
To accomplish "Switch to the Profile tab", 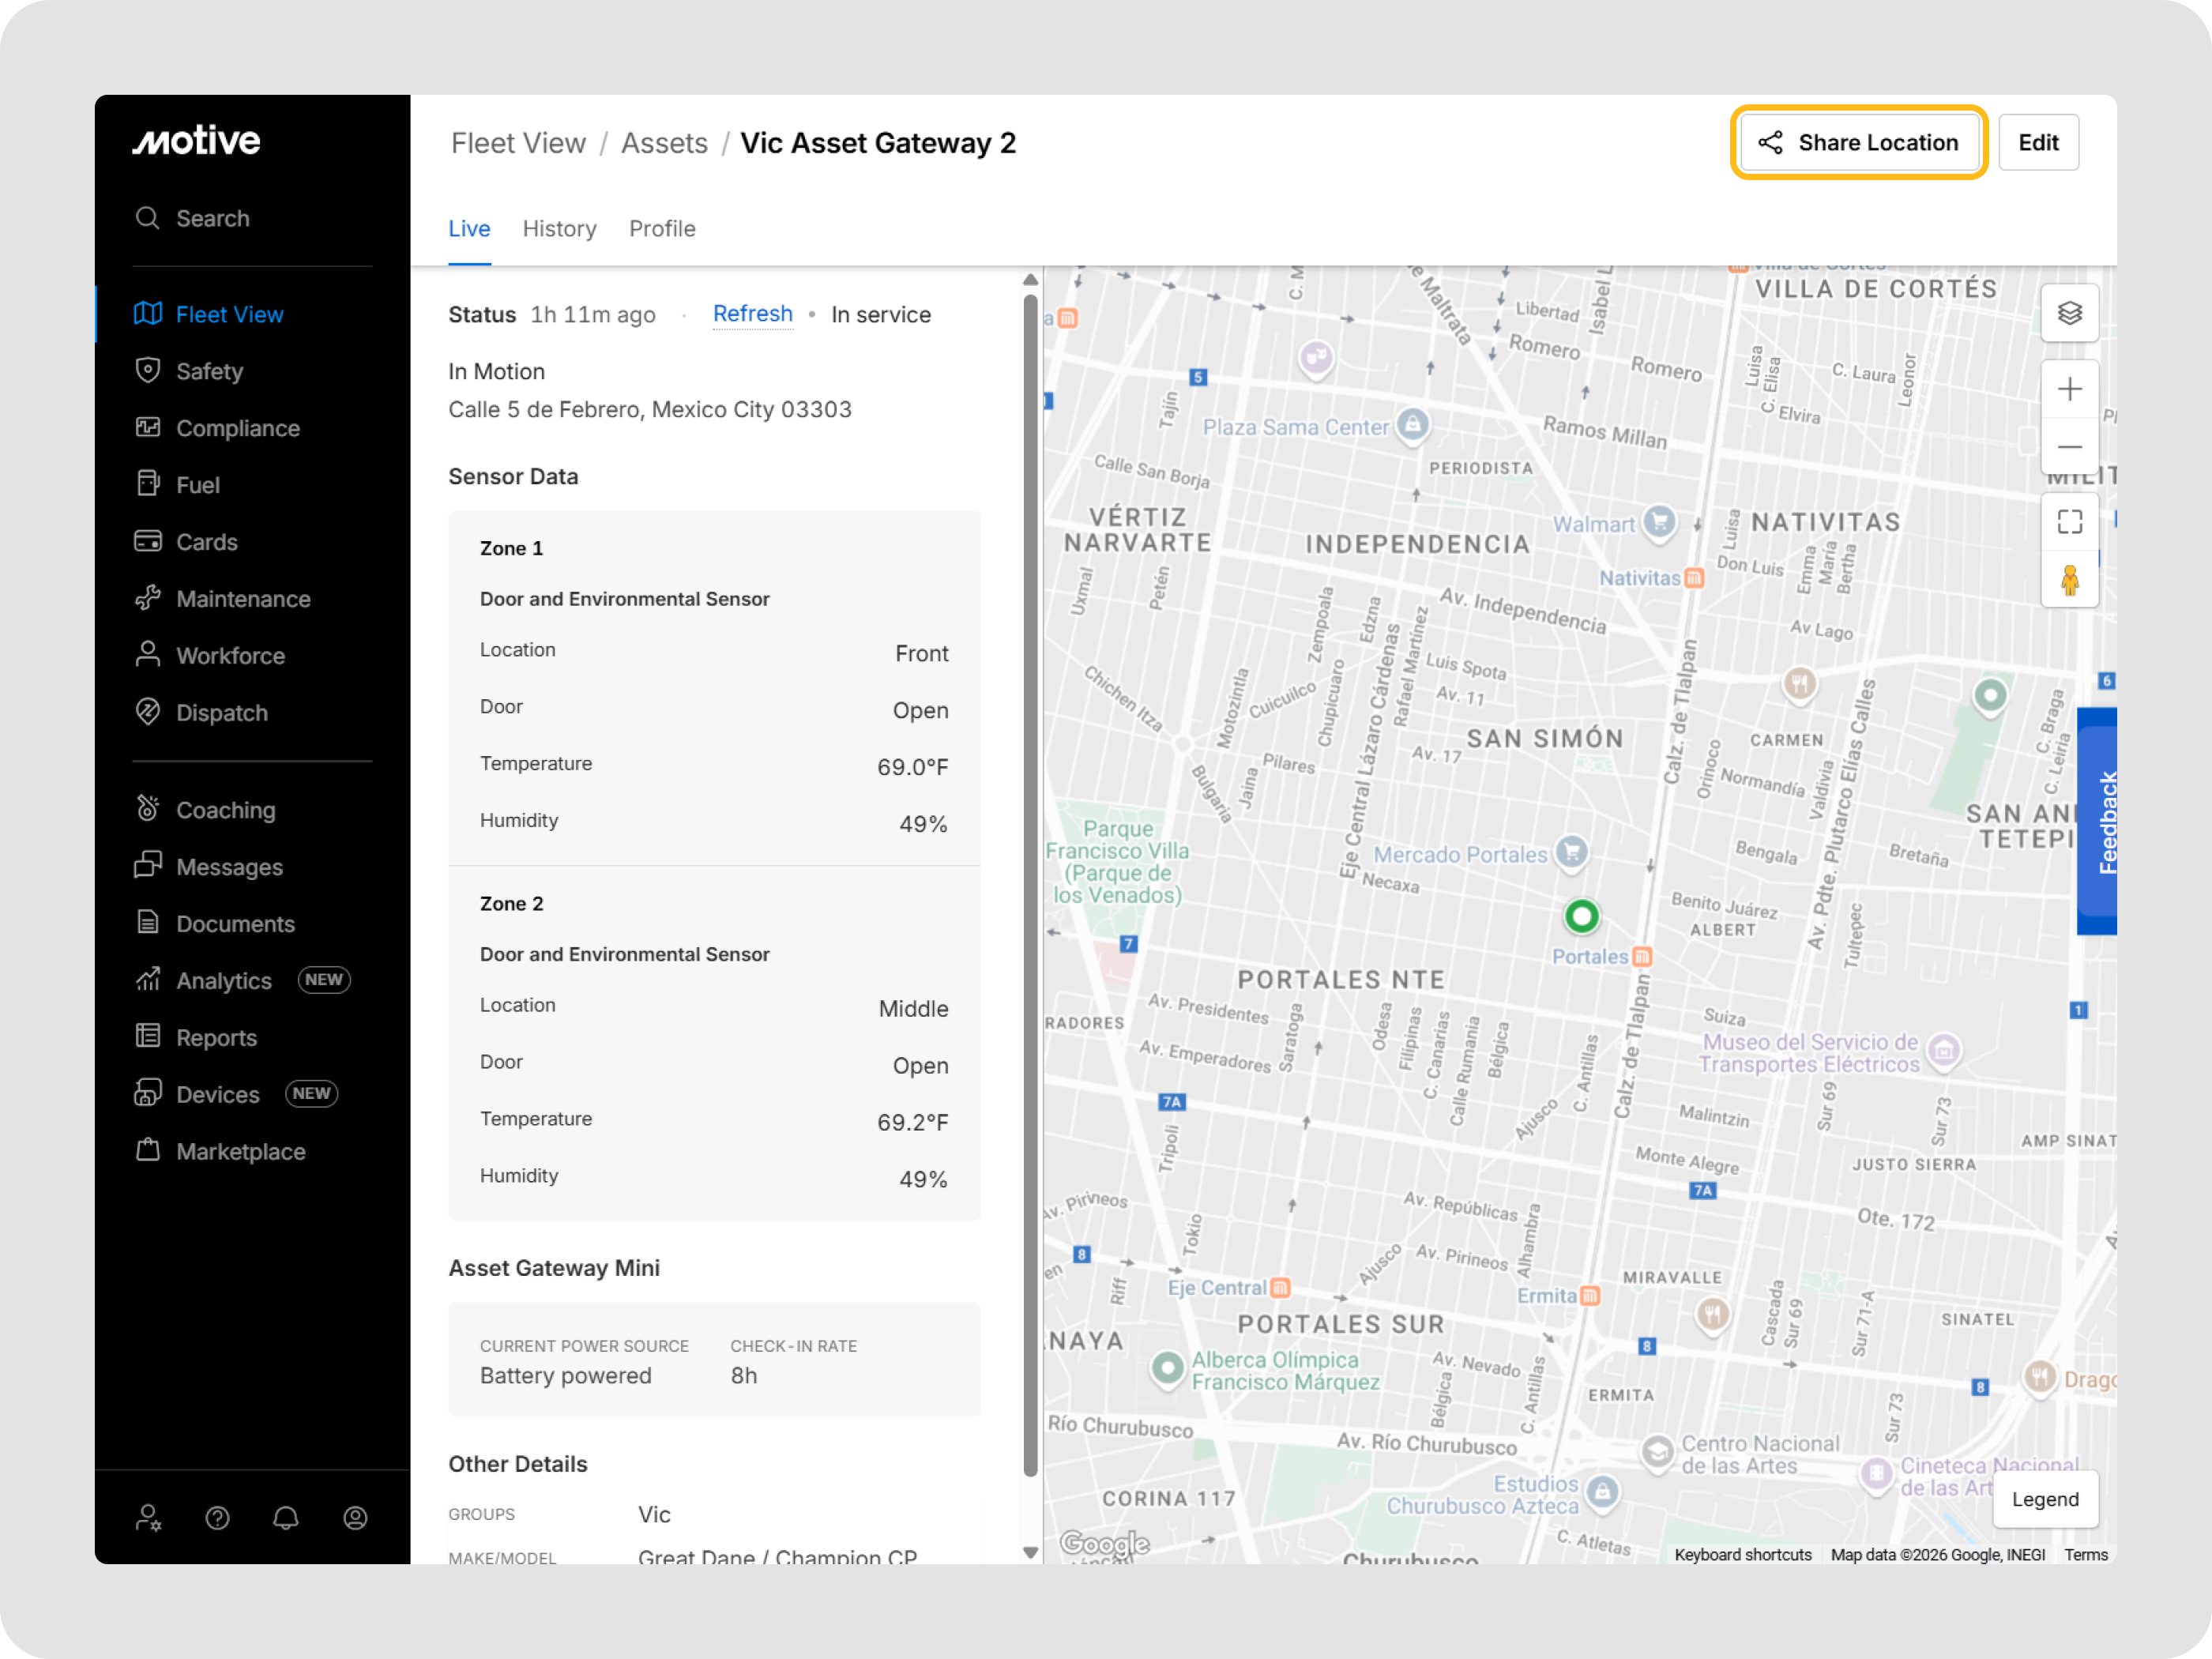I will tap(661, 229).
